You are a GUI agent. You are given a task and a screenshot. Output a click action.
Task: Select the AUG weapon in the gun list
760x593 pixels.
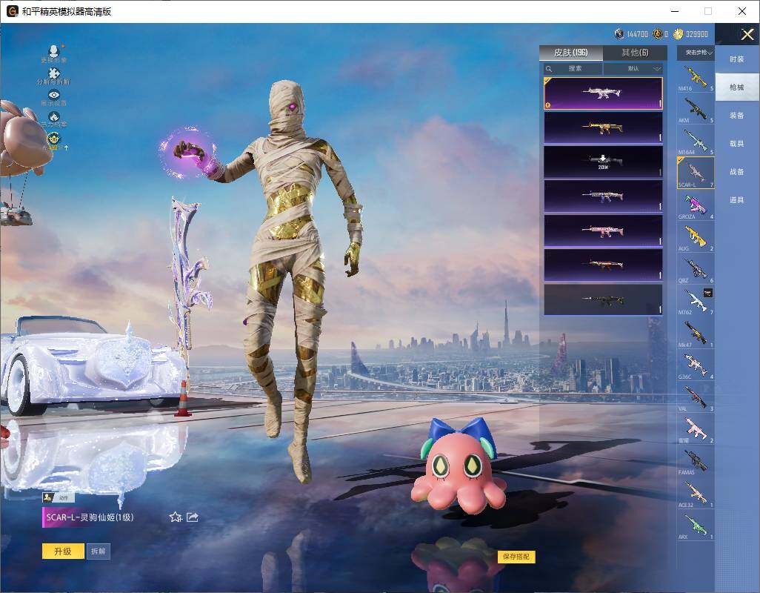[696, 237]
